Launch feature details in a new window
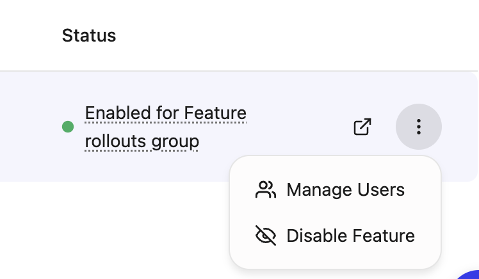Viewport: 479px width, 279px height. (x=362, y=127)
